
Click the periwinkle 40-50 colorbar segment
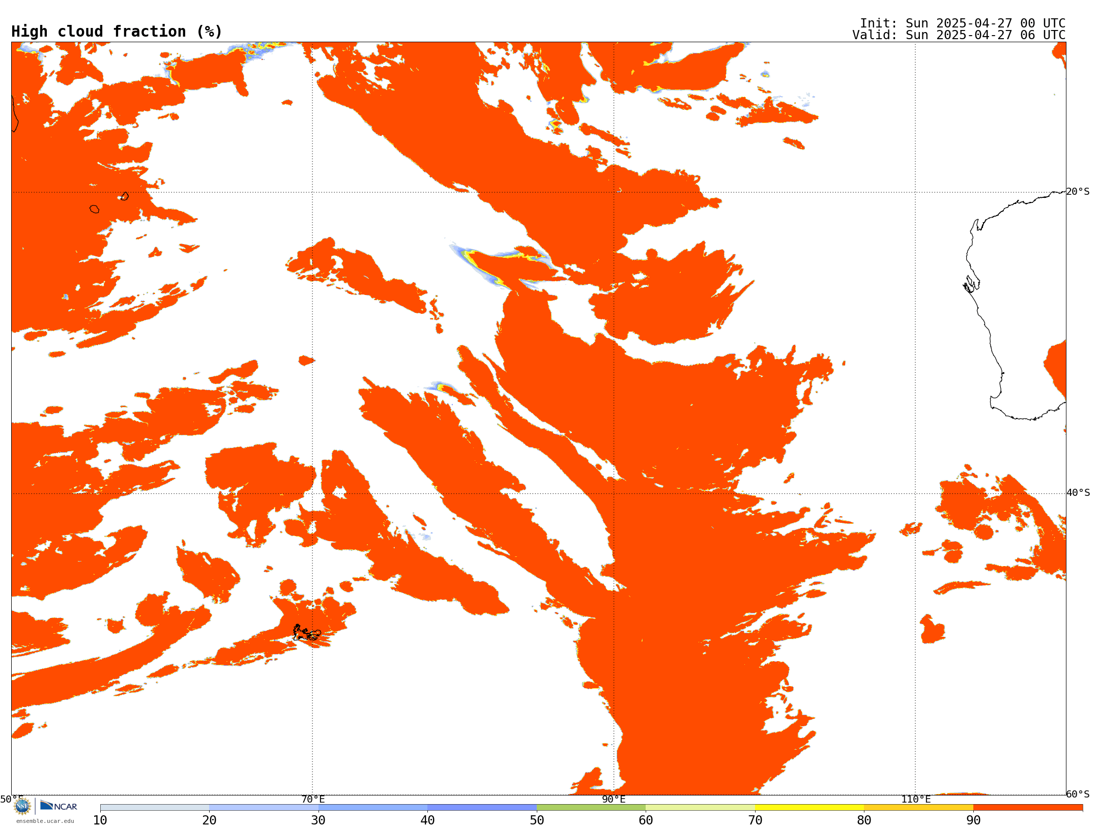click(482, 808)
